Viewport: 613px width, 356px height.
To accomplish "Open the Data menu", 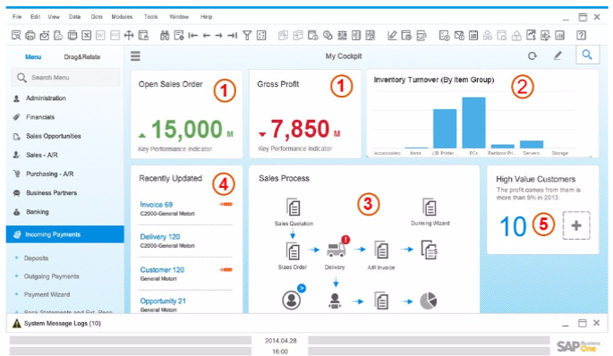I will click(74, 17).
